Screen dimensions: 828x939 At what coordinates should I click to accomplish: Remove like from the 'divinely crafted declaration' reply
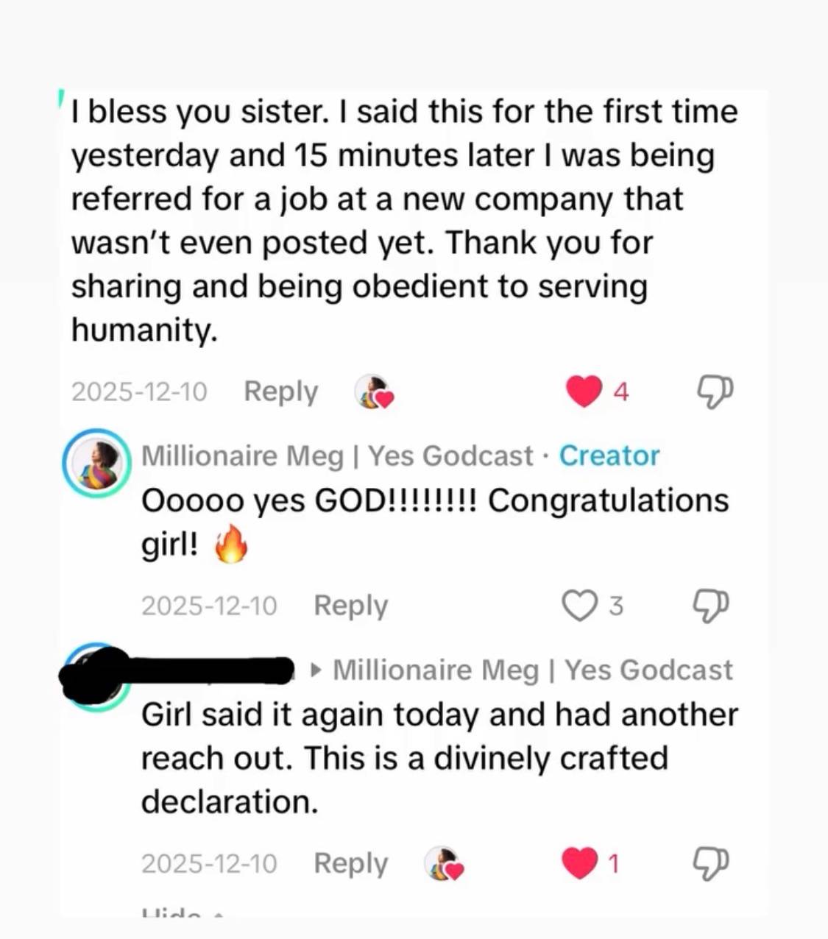580,863
